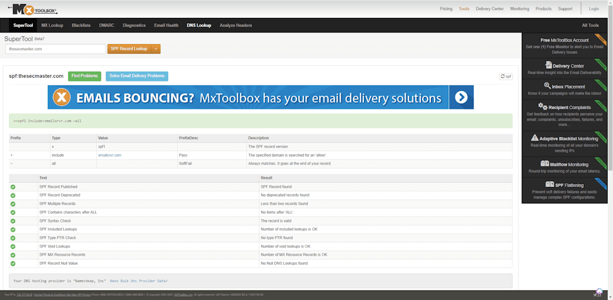The height and width of the screenshot is (300, 613).
Task: Open the Analyze Headers tab
Action: (236, 25)
